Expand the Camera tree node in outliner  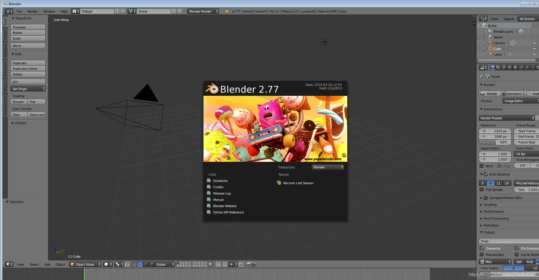pos(484,43)
